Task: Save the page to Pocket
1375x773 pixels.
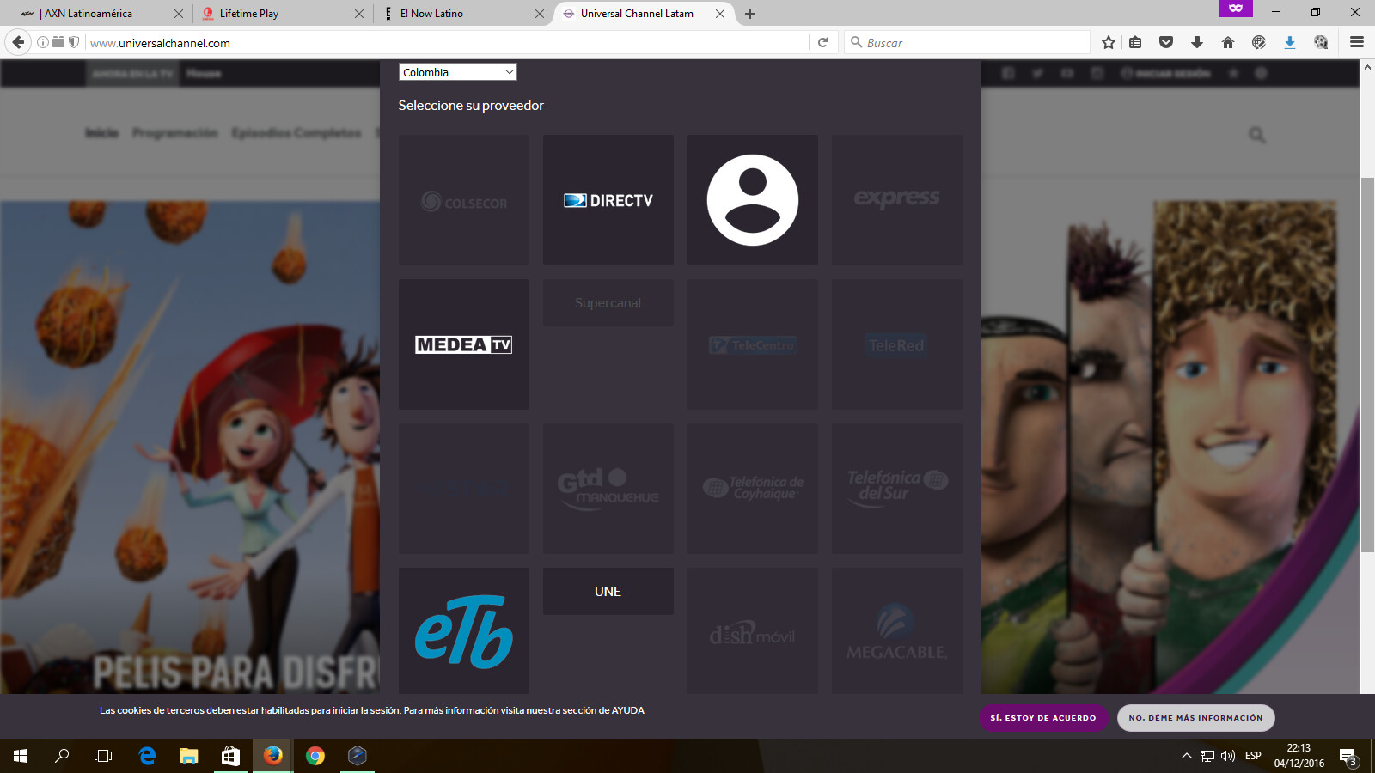Action: [x=1166, y=42]
